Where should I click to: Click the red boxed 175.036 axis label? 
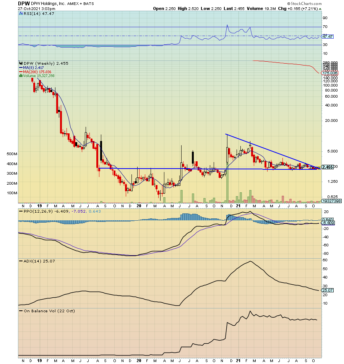(x=330, y=73)
